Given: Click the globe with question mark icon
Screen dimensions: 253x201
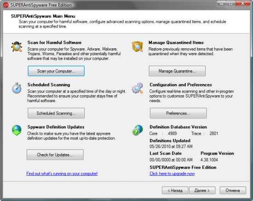Looking at the screenshot, I should (138, 130).
